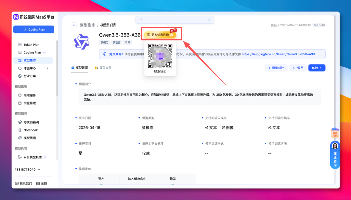Click the model title Qwen3.6-35B-A3B

point(120,35)
